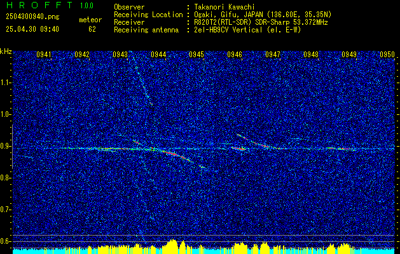Click the echo trace near 0949

(342, 149)
